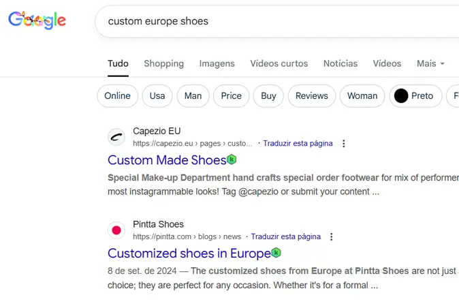Click Traduzir esta página for Pintta
Image resolution: width=459 pixels, height=308 pixels.
coord(285,237)
